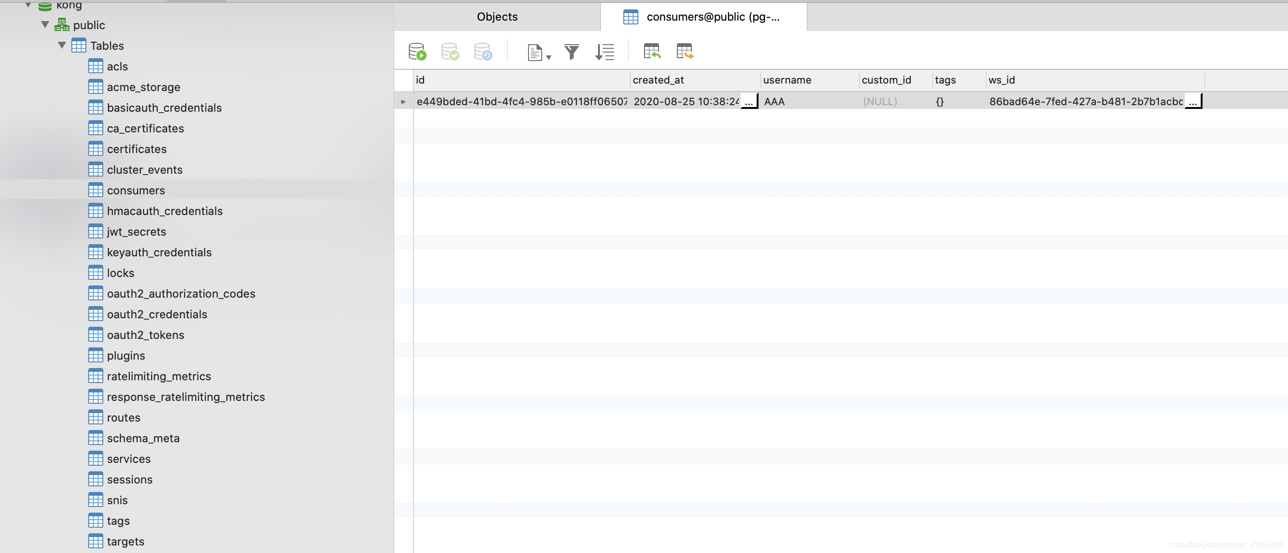Screen dimensions: 1288x553
Task: Select the tags table
Action: (118, 521)
